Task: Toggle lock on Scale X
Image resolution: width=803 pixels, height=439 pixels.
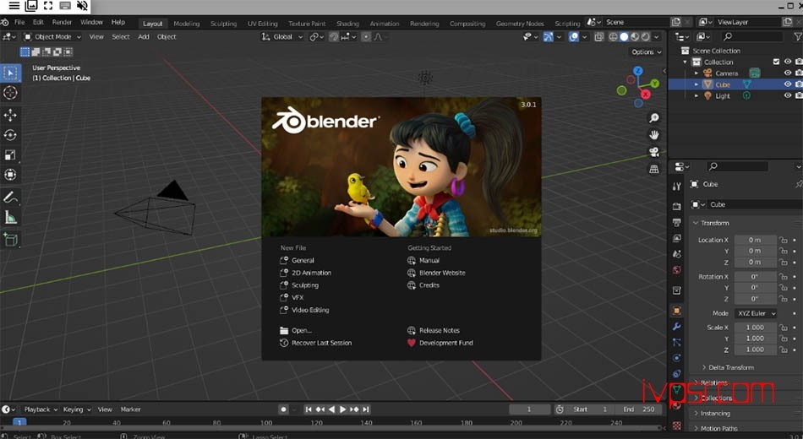Action: coord(783,328)
